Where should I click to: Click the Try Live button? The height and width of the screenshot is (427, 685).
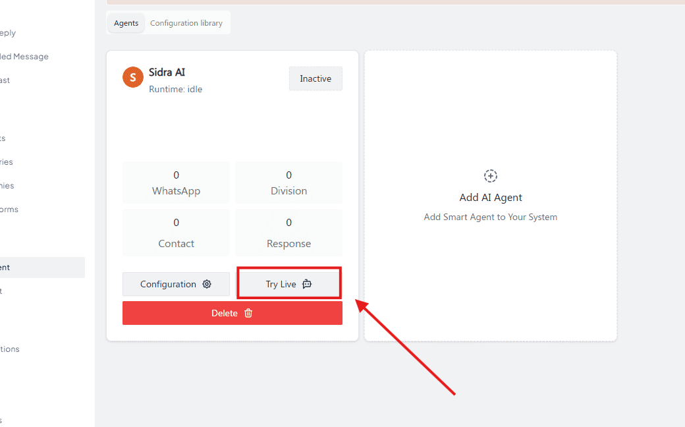[x=288, y=284]
